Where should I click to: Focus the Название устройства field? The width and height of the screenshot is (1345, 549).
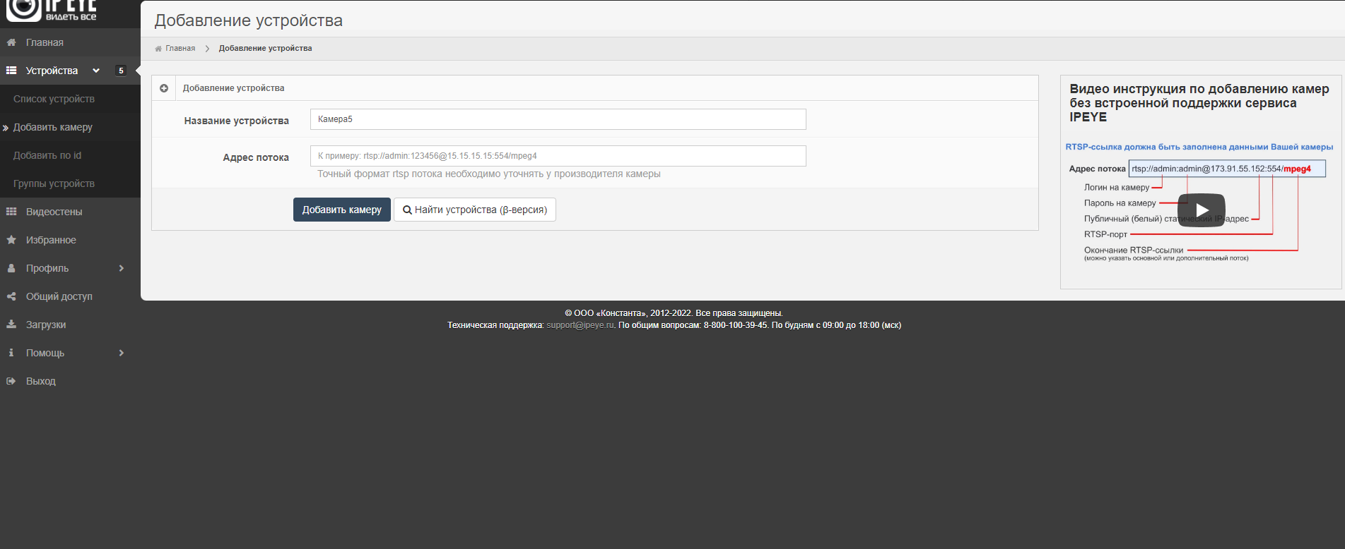pyautogui.click(x=558, y=119)
